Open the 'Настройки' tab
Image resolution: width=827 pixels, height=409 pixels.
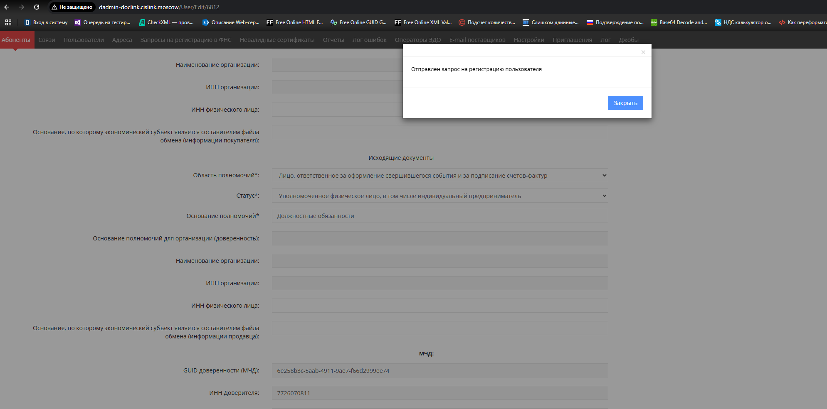click(x=529, y=40)
